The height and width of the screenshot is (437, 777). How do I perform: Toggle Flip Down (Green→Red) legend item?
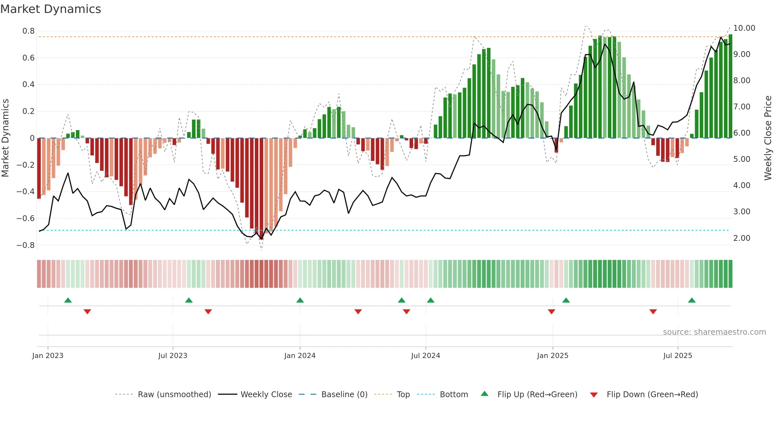[644, 394]
